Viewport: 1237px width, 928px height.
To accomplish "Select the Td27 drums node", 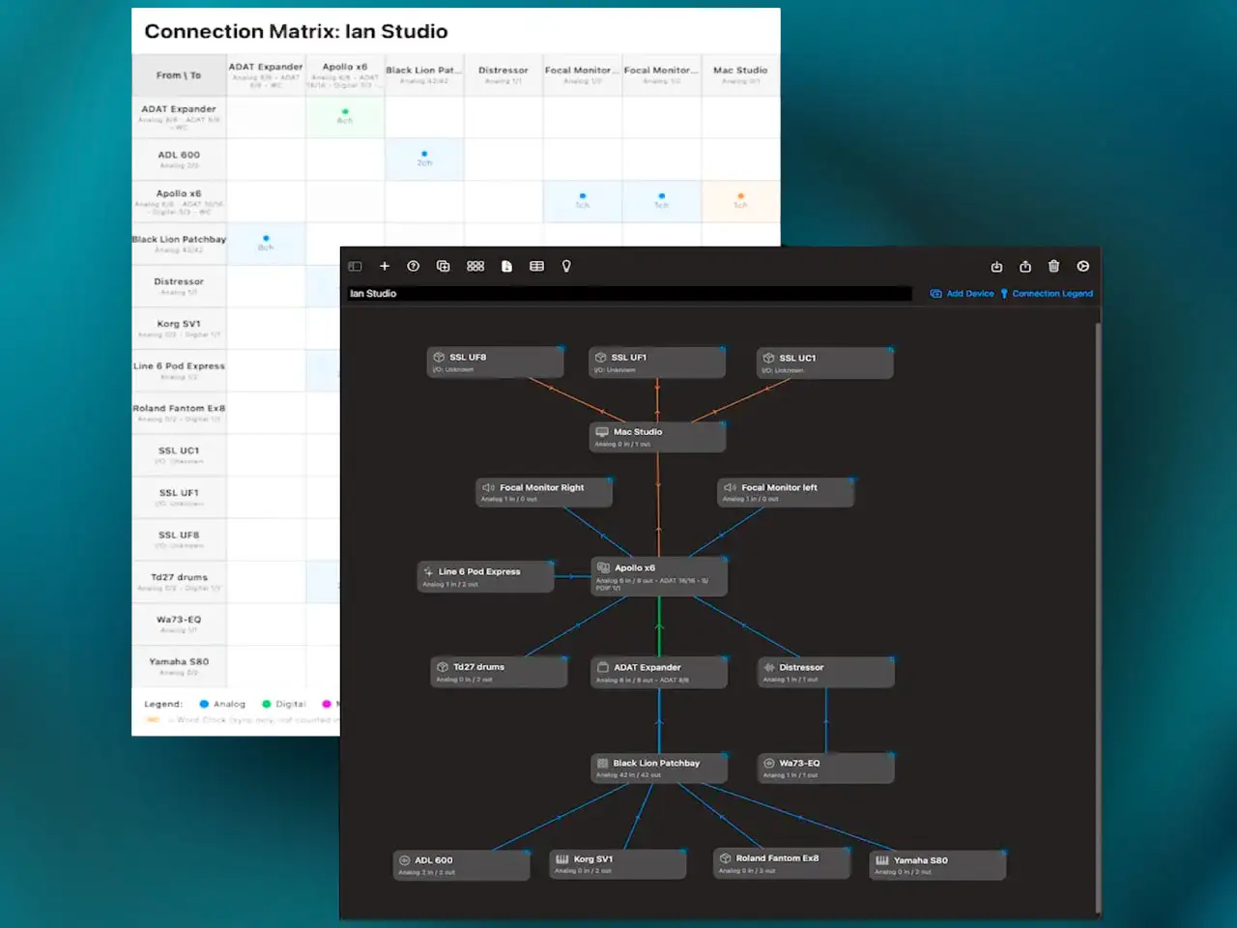I will click(499, 673).
